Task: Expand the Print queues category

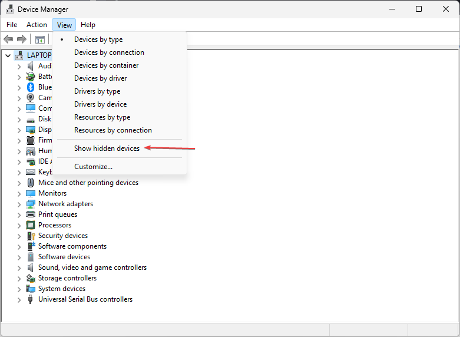Action: point(19,215)
